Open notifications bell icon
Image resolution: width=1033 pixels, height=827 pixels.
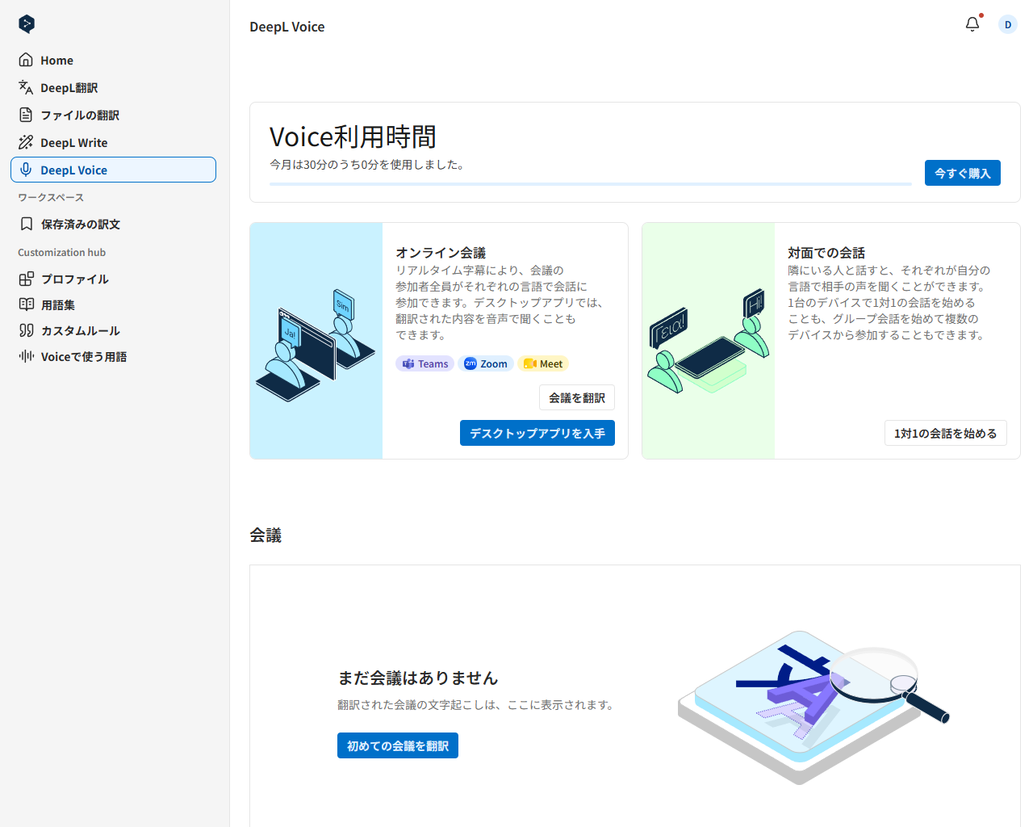pyautogui.click(x=972, y=24)
